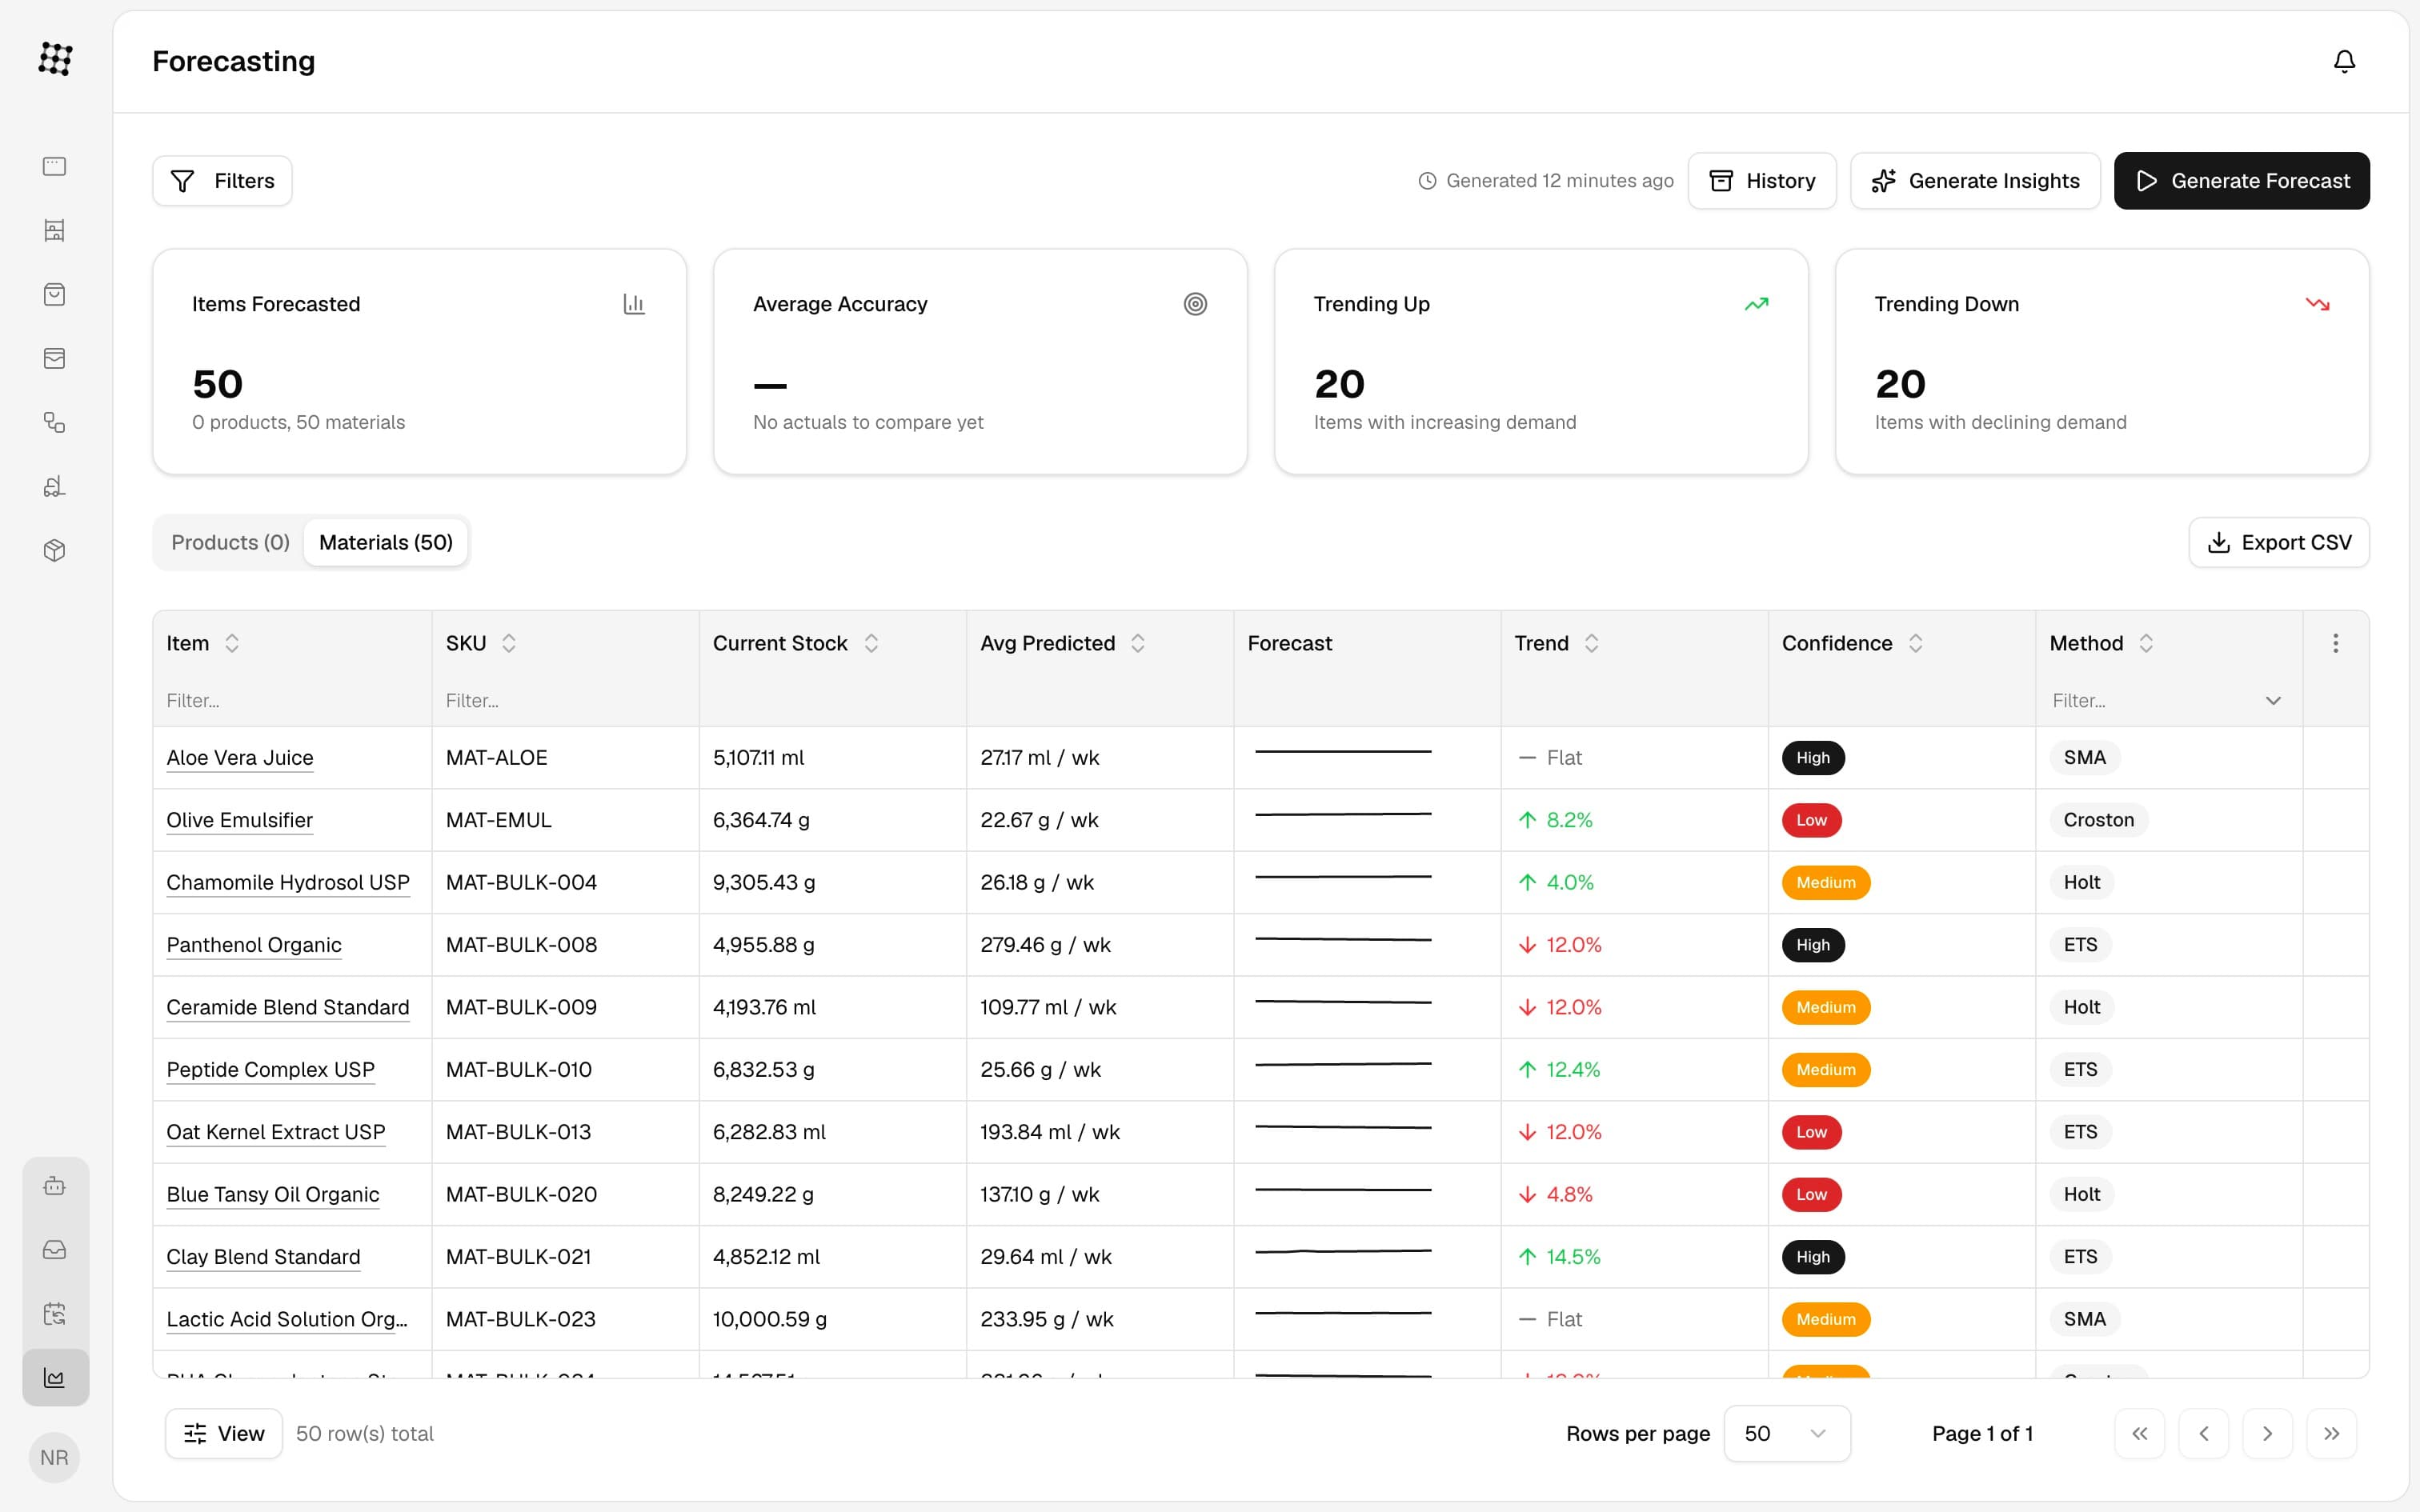Click the target icon on Average Accuracy
Viewport: 2420px width, 1512px height.
[x=1195, y=304]
